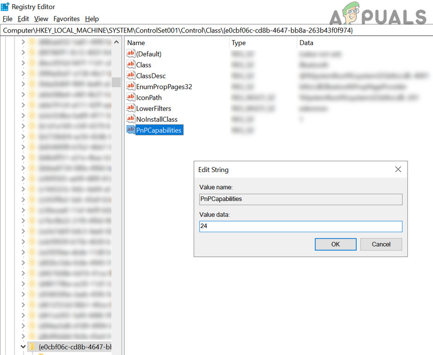
Task: Click the string icon beside ClassDesc
Action: [x=131, y=75]
